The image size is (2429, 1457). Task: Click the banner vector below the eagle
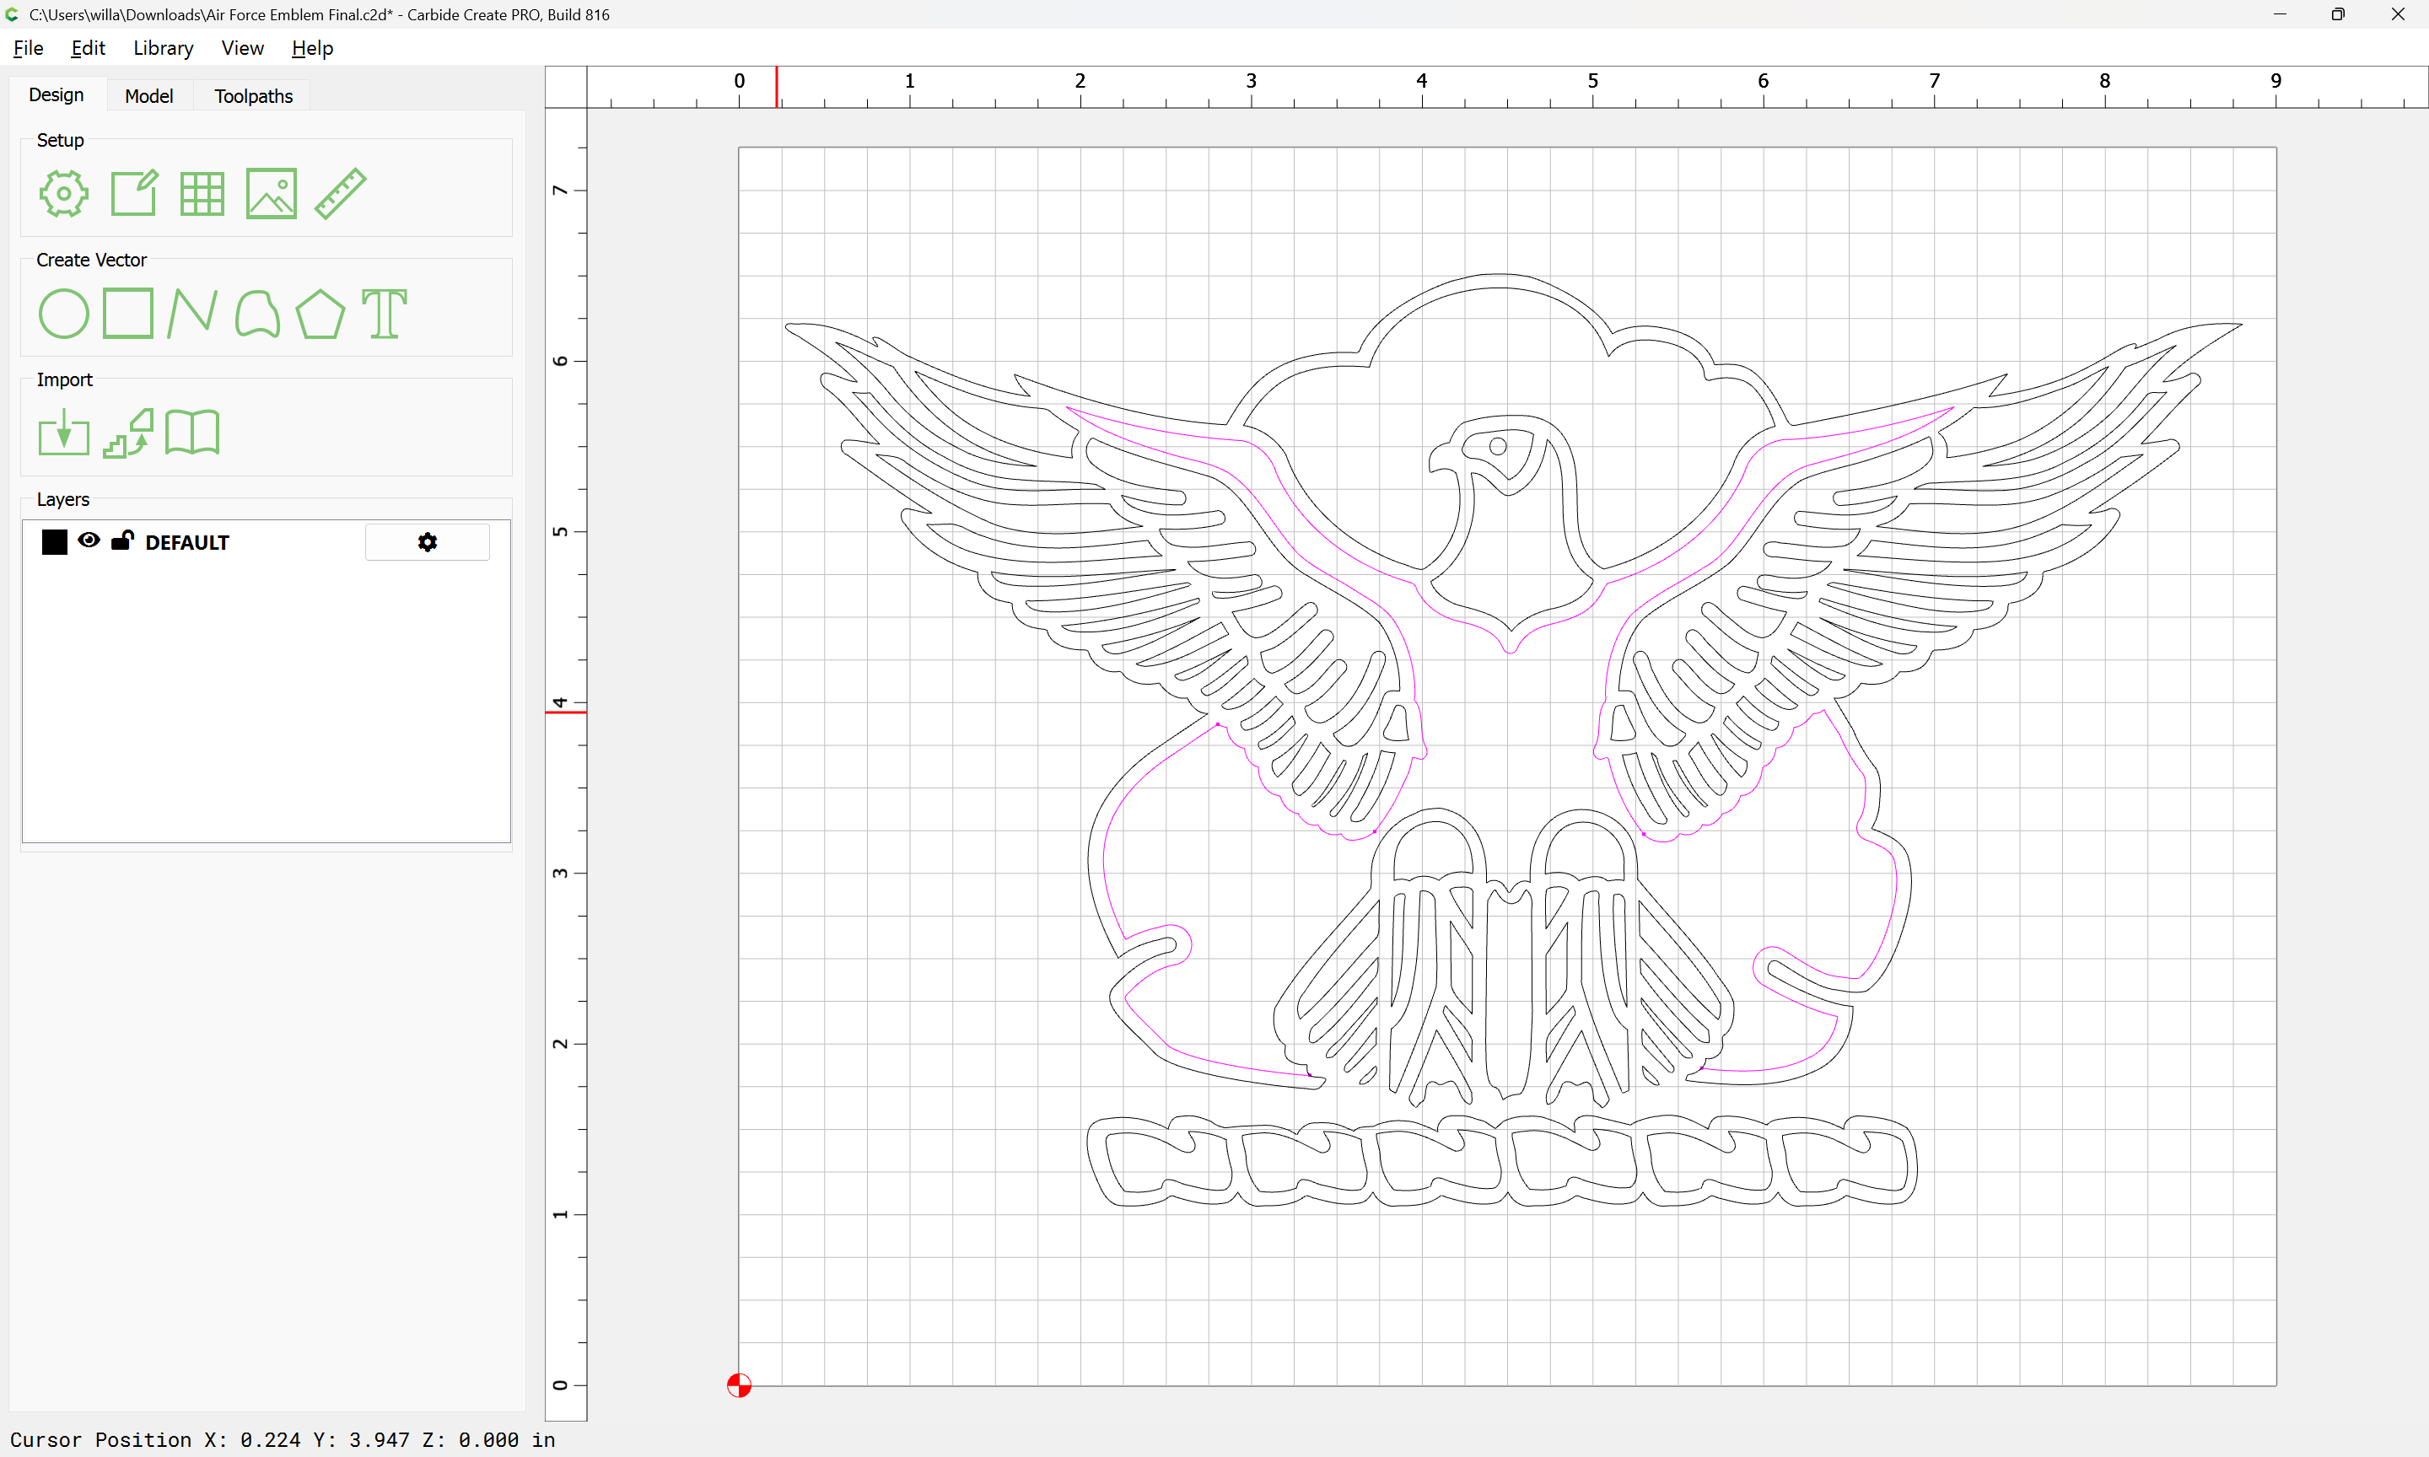1501,1160
